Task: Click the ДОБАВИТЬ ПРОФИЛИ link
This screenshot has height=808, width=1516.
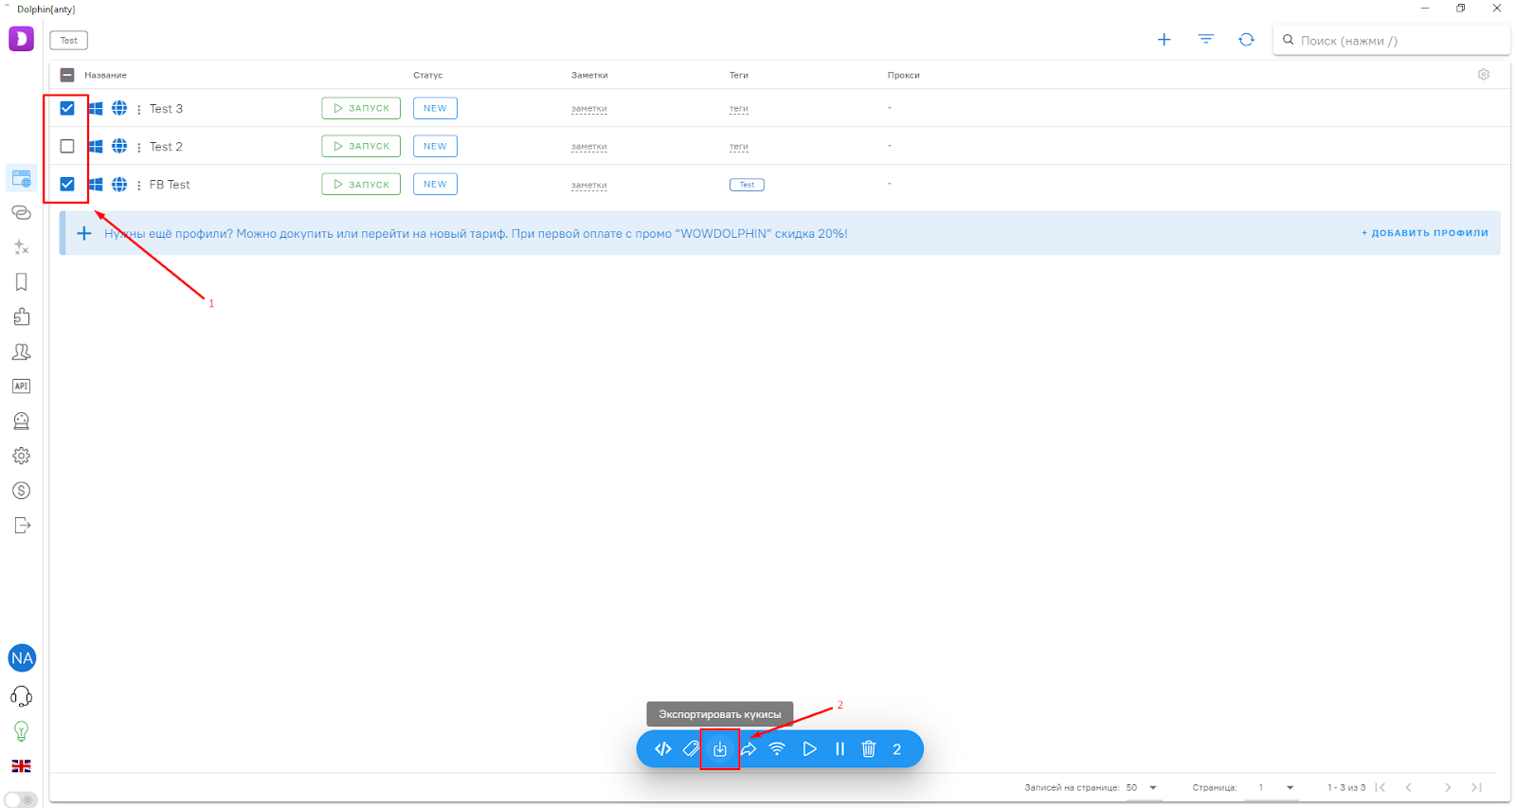Action: (x=1424, y=233)
